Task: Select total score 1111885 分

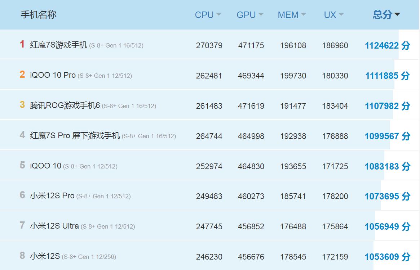Action: click(x=387, y=76)
